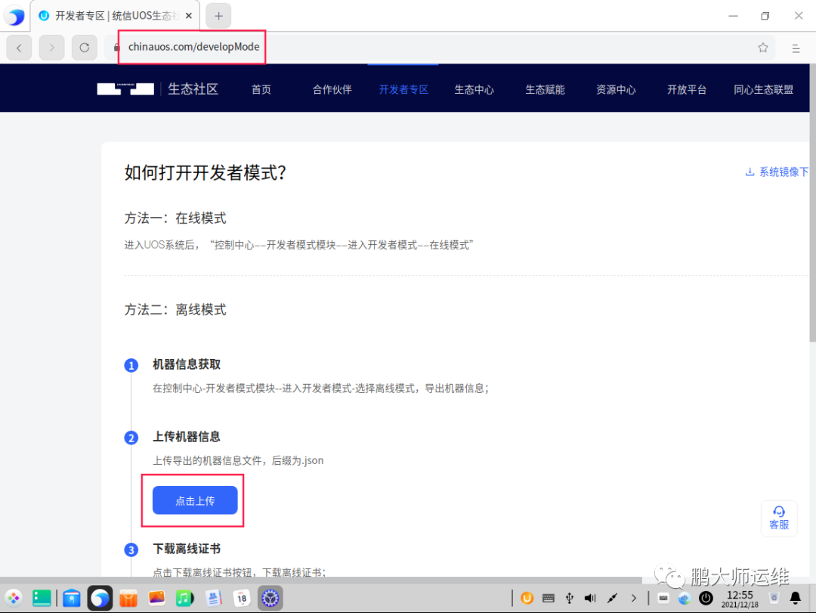The width and height of the screenshot is (816, 613).
Task: Click the 系统镜像下载 download link
Action: (777, 172)
